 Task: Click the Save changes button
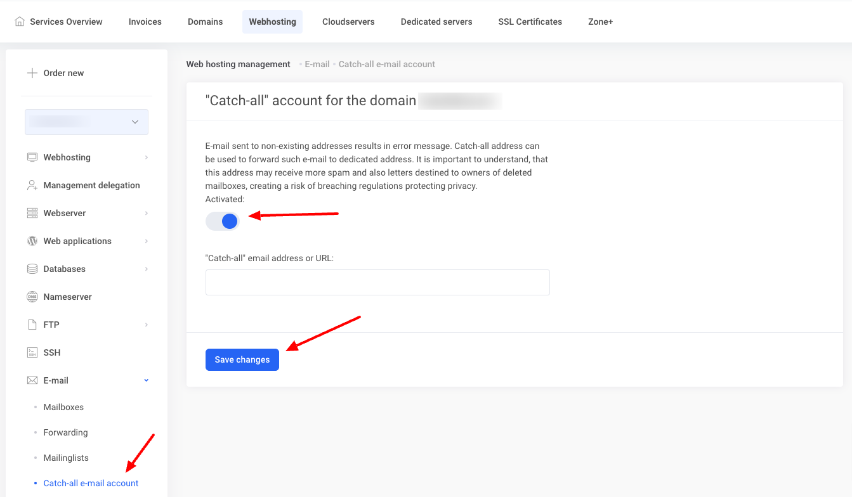242,359
